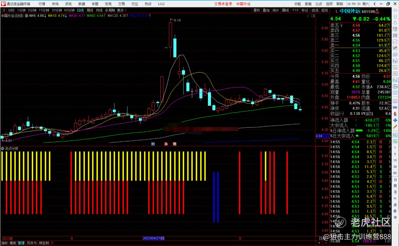Click the 另存为 save-as button

32,243
